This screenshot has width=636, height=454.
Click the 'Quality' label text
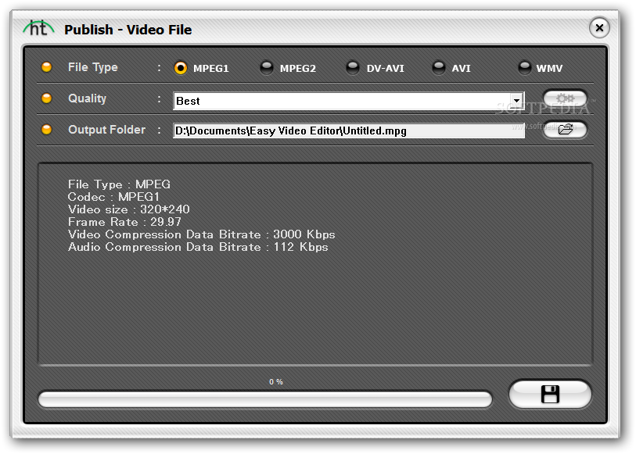[x=87, y=98]
